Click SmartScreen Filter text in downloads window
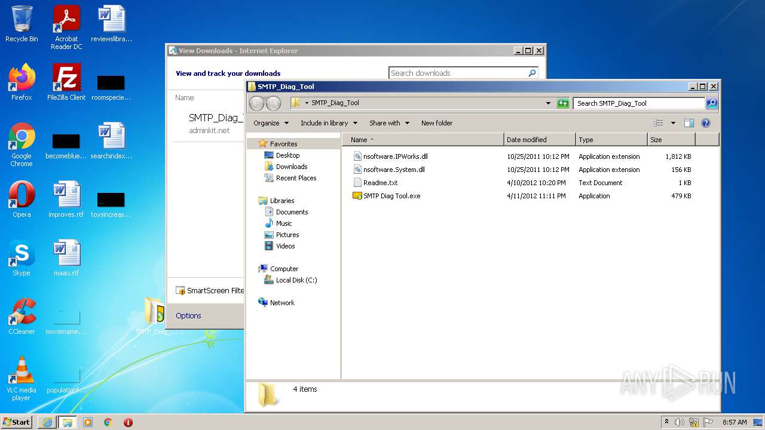Viewport: 765px width, 430px height. click(x=215, y=291)
